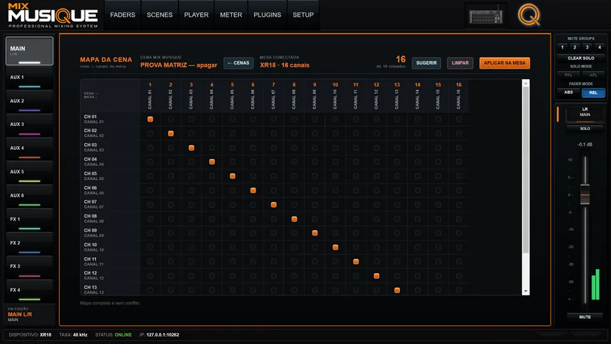This screenshot has width=611, height=344.
Task: Uncheck CH 13 to CANAL 13 routing
Action: (397, 290)
